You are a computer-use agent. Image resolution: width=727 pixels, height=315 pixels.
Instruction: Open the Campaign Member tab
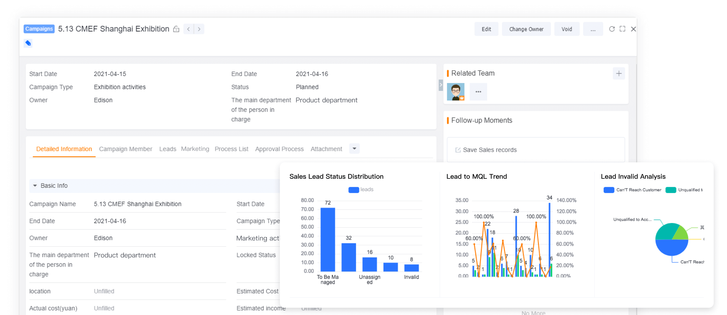pyautogui.click(x=125, y=149)
